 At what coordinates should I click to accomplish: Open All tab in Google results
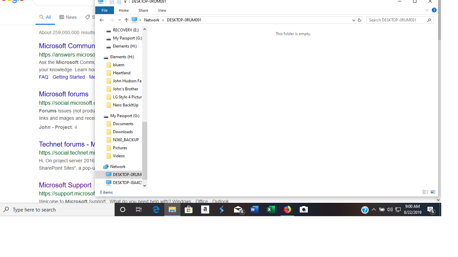(45, 17)
